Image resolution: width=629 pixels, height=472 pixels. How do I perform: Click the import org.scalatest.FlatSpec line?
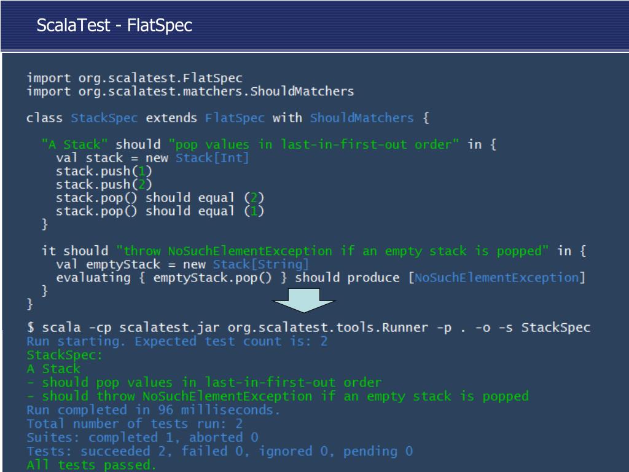[x=135, y=78]
